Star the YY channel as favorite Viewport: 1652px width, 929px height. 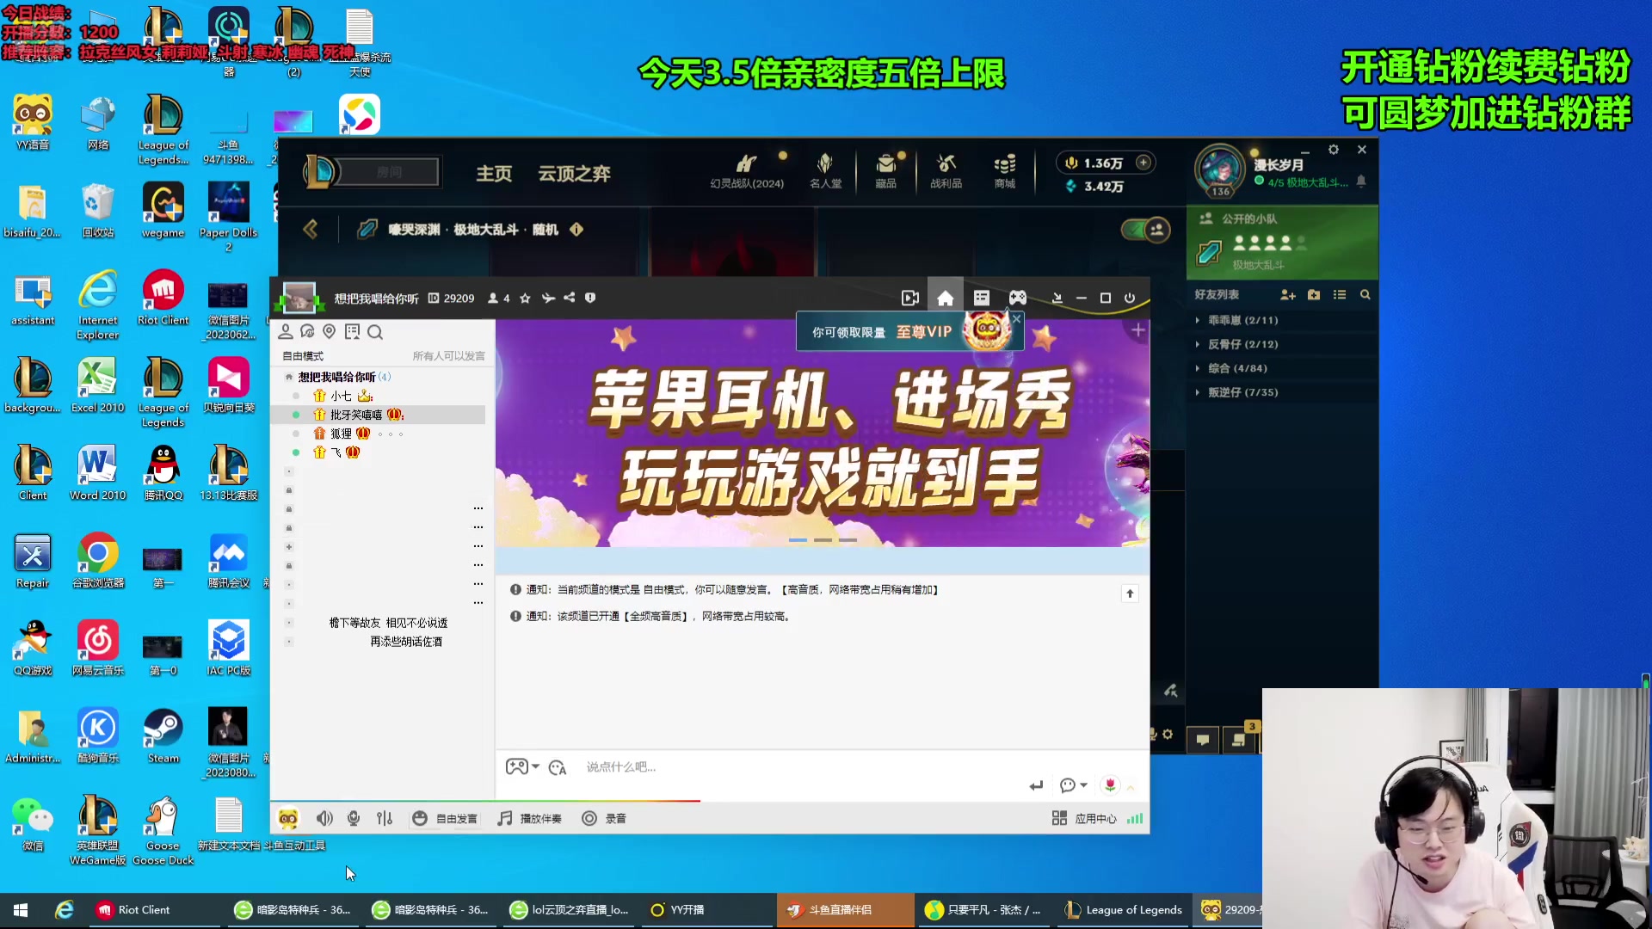(x=525, y=298)
